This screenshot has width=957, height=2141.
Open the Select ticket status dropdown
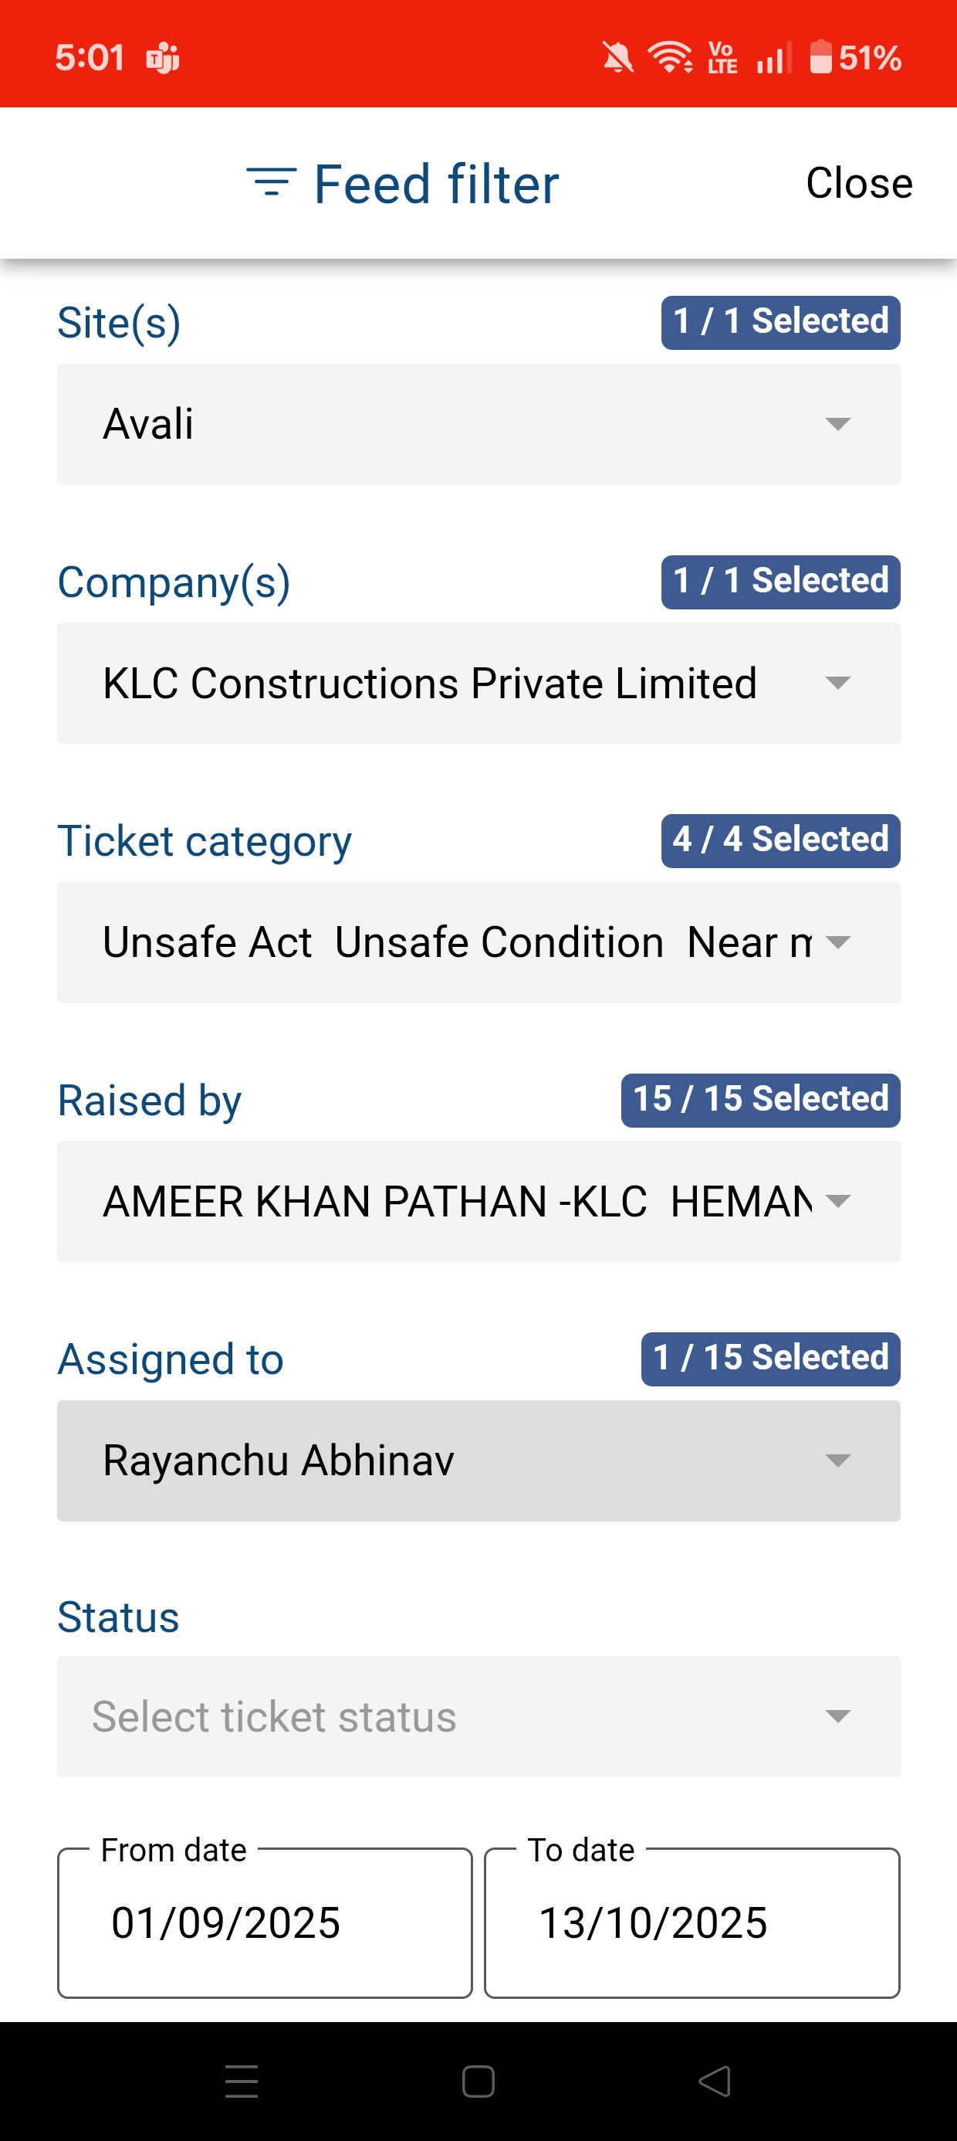tap(478, 1716)
